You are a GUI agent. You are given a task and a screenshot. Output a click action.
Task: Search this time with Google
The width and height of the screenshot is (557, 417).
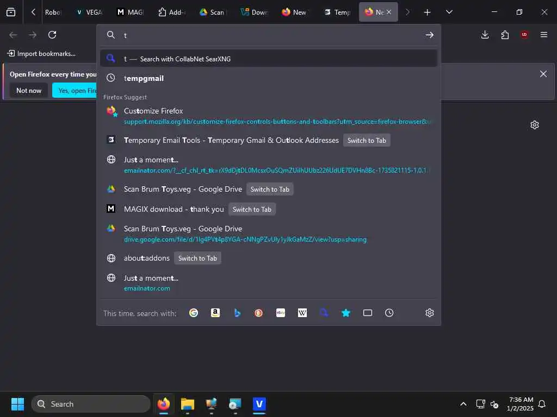[194, 313]
